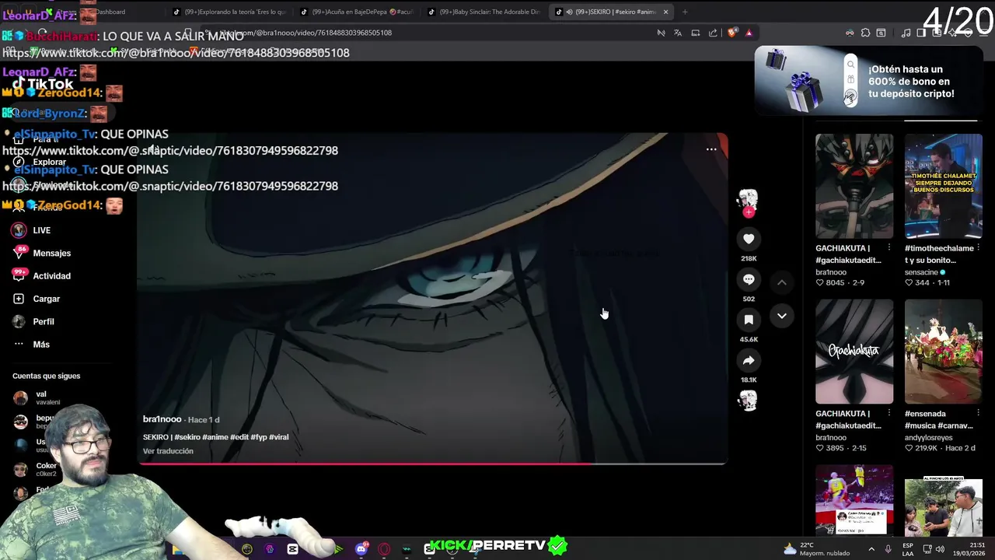
Task: Click the #sekiro hashtag in the caption
Action: point(187,437)
